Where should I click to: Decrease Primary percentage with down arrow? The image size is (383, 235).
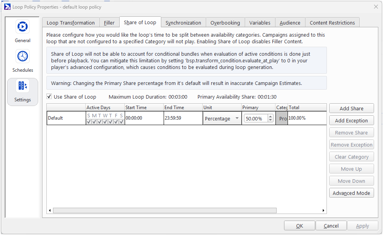(271, 120)
